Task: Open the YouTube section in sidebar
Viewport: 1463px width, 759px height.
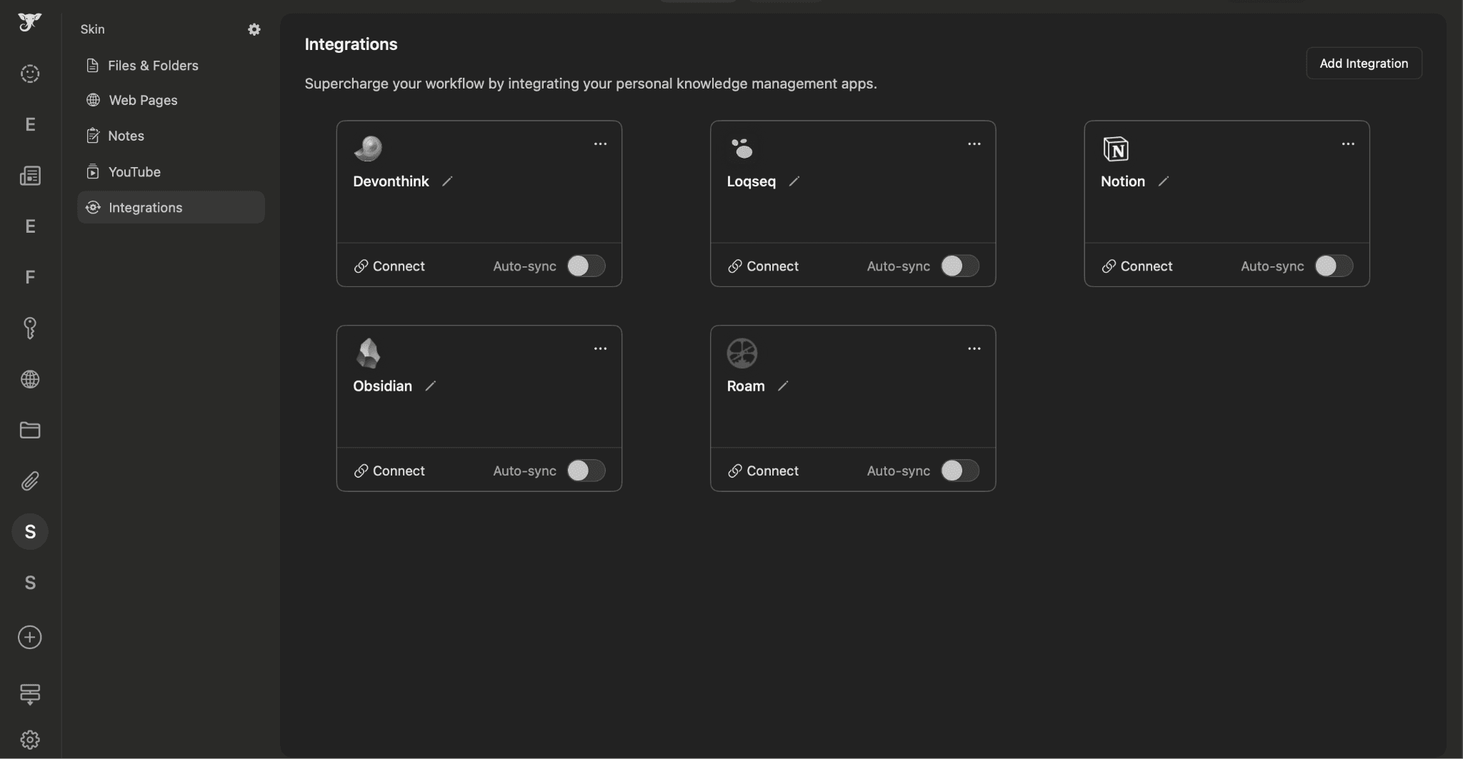Action: tap(134, 171)
